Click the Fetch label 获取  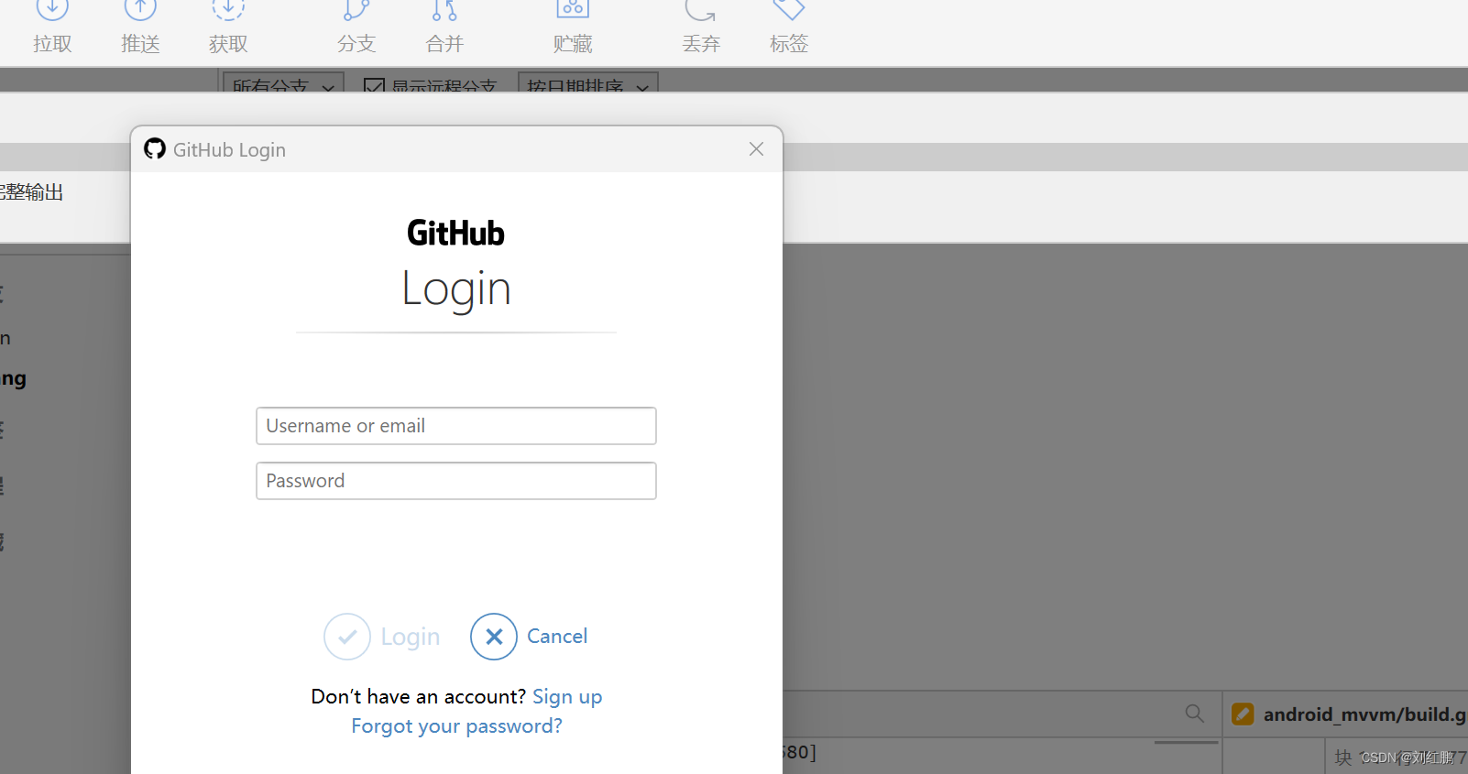click(x=228, y=44)
